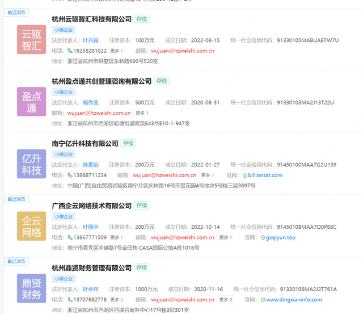Click 小微企业 tag under 杭州鼎贤财务

tap(64, 279)
